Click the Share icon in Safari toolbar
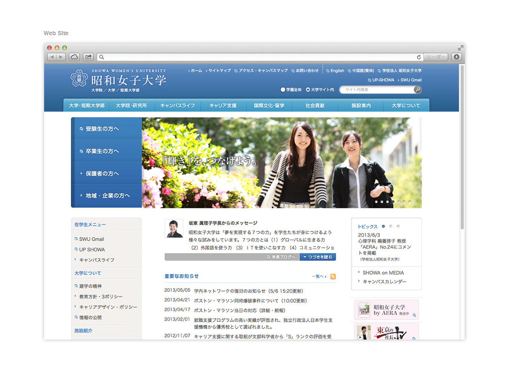This screenshot has height=382, width=509. (89, 56)
